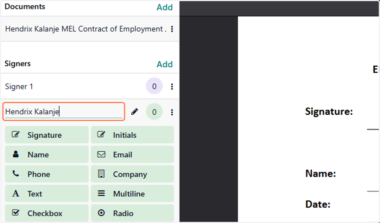Click the Name: label in the document preview
This screenshot has width=380, height=223.
[x=320, y=173]
